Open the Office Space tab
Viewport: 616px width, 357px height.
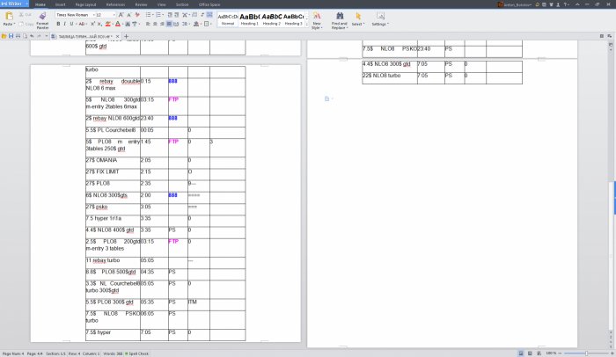pyautogui.click(x=209, y=4)
